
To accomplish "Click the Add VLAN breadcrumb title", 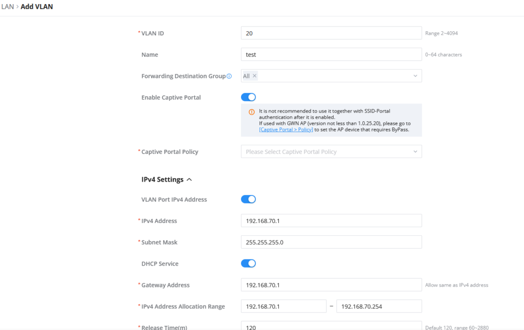I will [x=37, y=7].
